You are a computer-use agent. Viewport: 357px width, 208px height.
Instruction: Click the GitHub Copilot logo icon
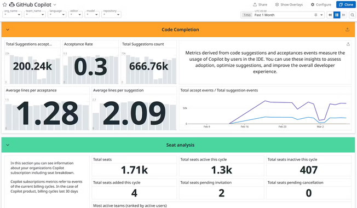pyautogui.click(x=11, y=4)
